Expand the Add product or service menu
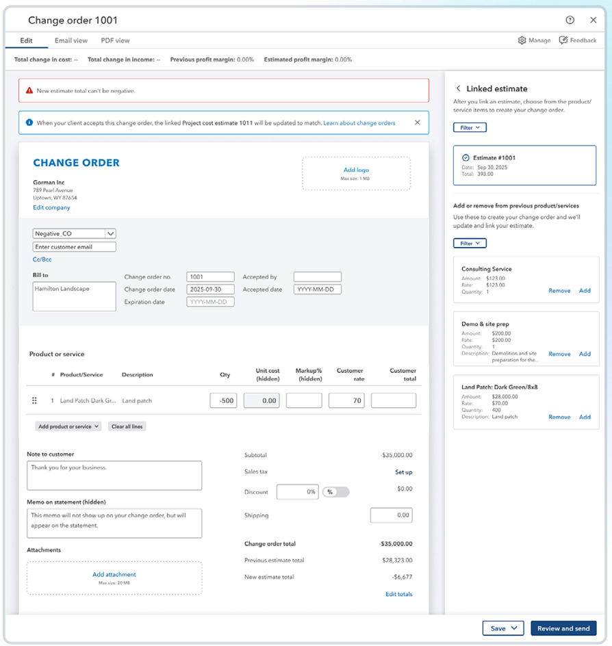This screenshot has height=646, width=612. (69, 426)
